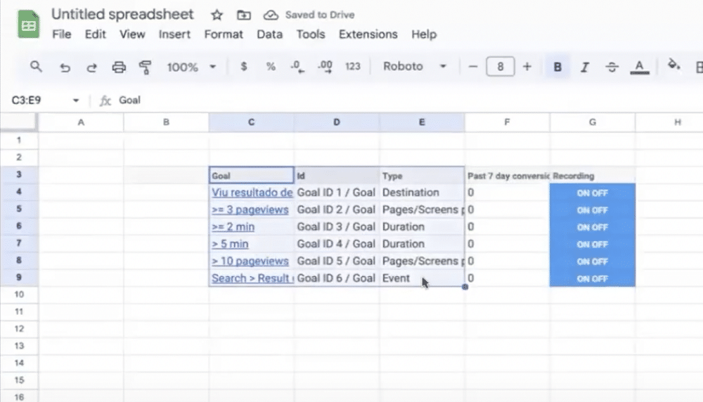
Task: Toggle ON OFF for Goal ID 5
Action: [x=592, y=261]
